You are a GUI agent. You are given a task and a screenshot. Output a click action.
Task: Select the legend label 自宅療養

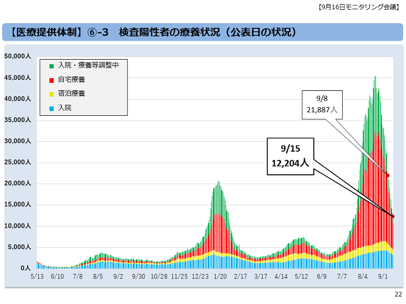click(x=71, y=79)
